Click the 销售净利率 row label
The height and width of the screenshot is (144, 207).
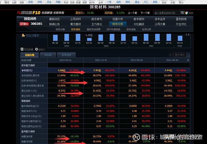pos(27,137)
